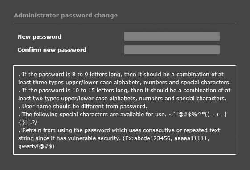This screenshot has height=170, width=250.
Task: Click the 'Administrator password change' heading
Action: 66,16
